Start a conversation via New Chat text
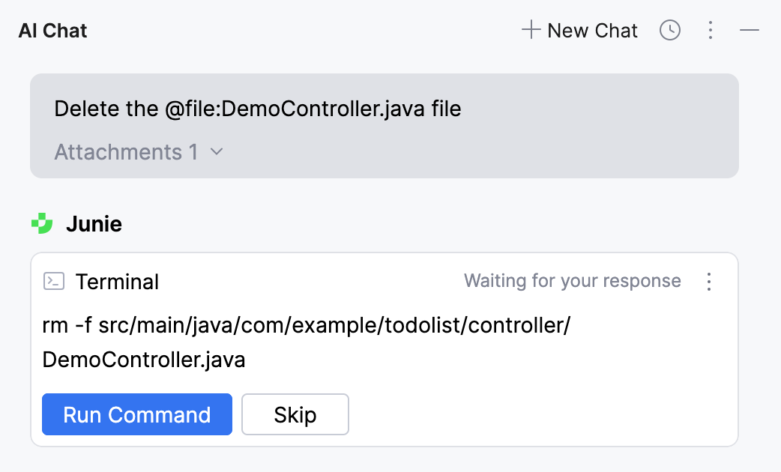Viewport: 781px width, 472px height. 592,30
